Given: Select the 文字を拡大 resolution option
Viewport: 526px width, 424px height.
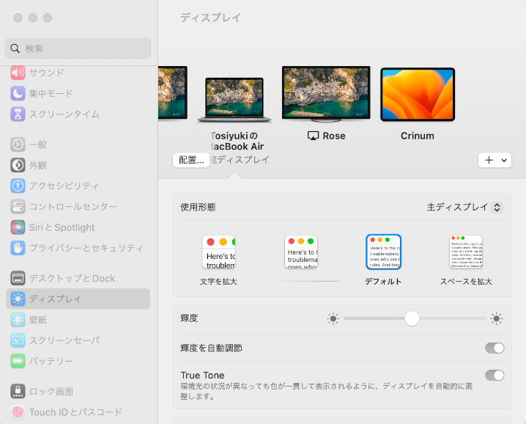Looking at the screenshot, I should click(x=218, y=253).
